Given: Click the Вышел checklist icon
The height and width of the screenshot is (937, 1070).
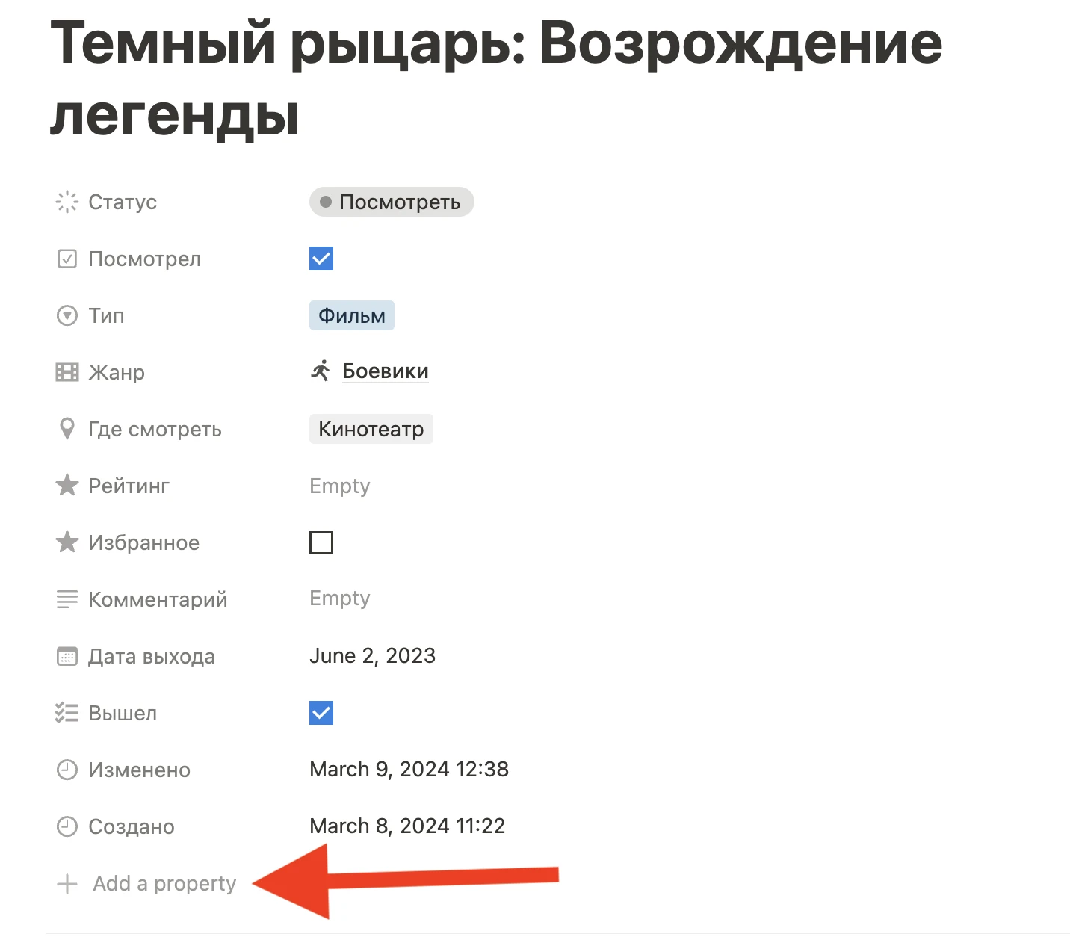Looking at the screenshot, I should click(67, 713).
